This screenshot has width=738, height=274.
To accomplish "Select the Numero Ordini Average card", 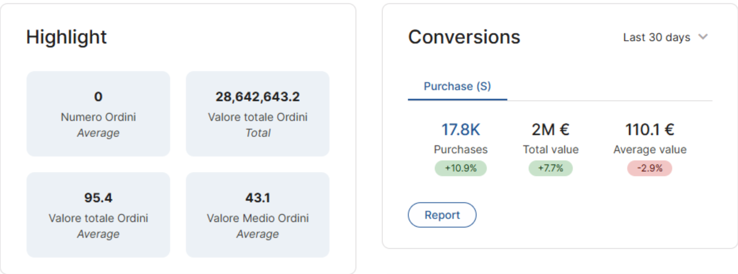I will pos(98,114).
